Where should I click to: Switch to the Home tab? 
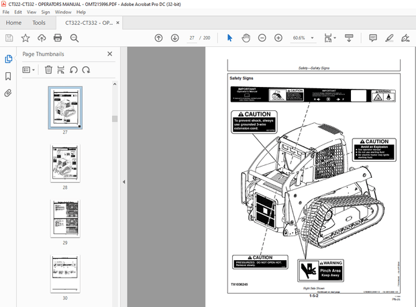13,23
